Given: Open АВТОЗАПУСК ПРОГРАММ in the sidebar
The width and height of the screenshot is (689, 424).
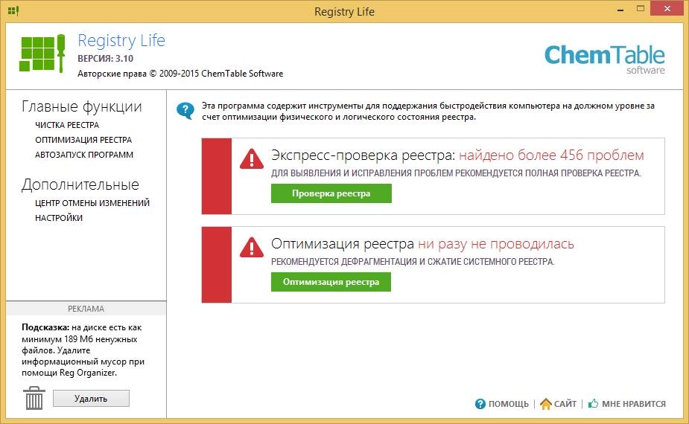Looking at the screenshot, I should tap(84, 155).
